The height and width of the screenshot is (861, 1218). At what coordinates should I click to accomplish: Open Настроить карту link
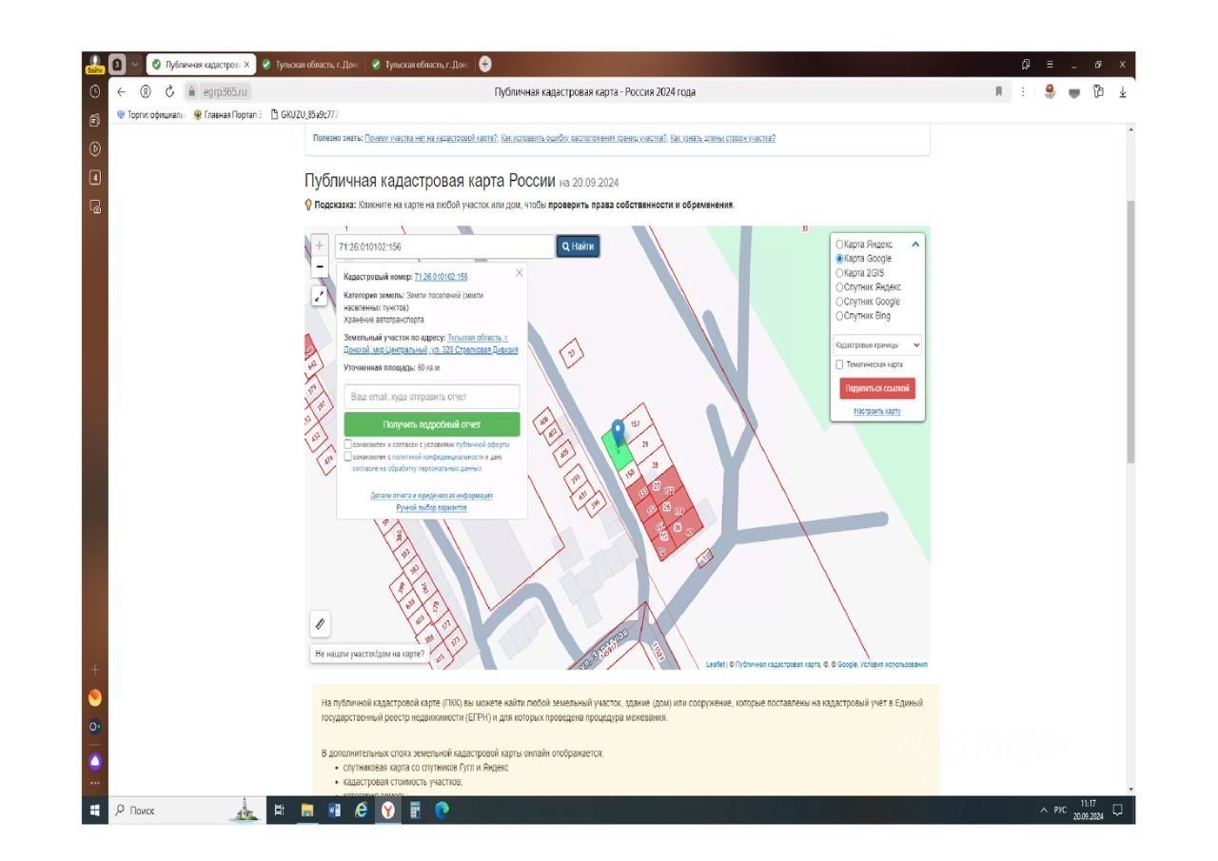[877, 411]
